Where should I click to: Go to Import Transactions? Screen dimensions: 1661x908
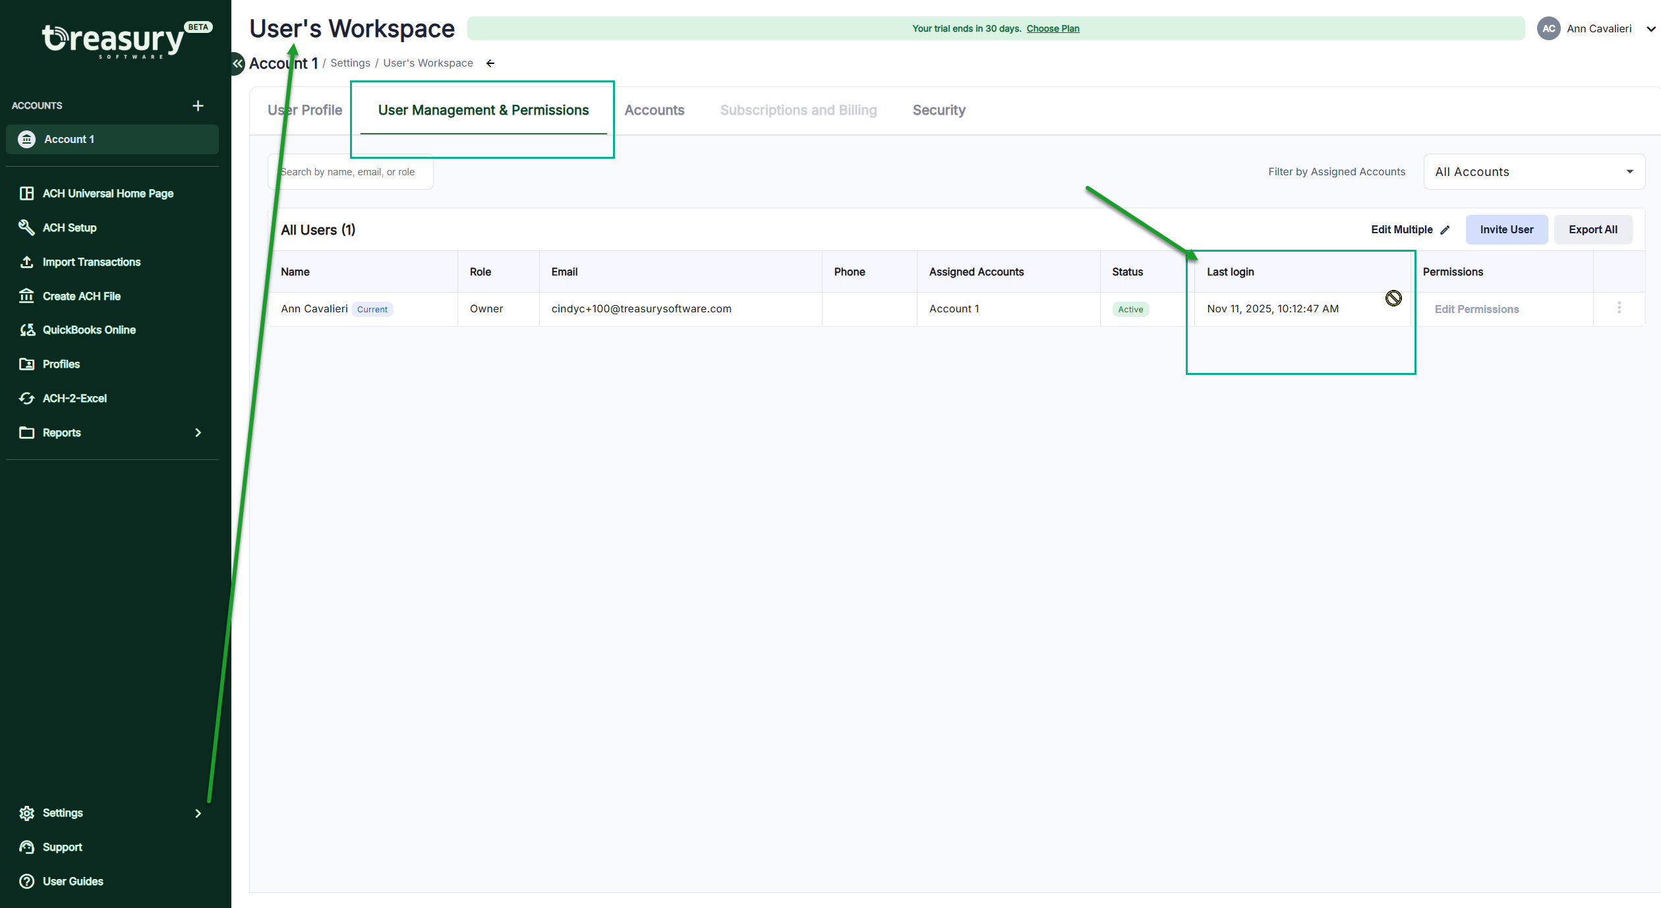click(x=92, y=262)
